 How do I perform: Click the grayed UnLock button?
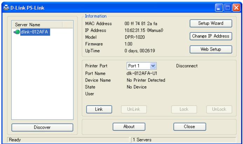pyautogui.click(x=219, y=109)
